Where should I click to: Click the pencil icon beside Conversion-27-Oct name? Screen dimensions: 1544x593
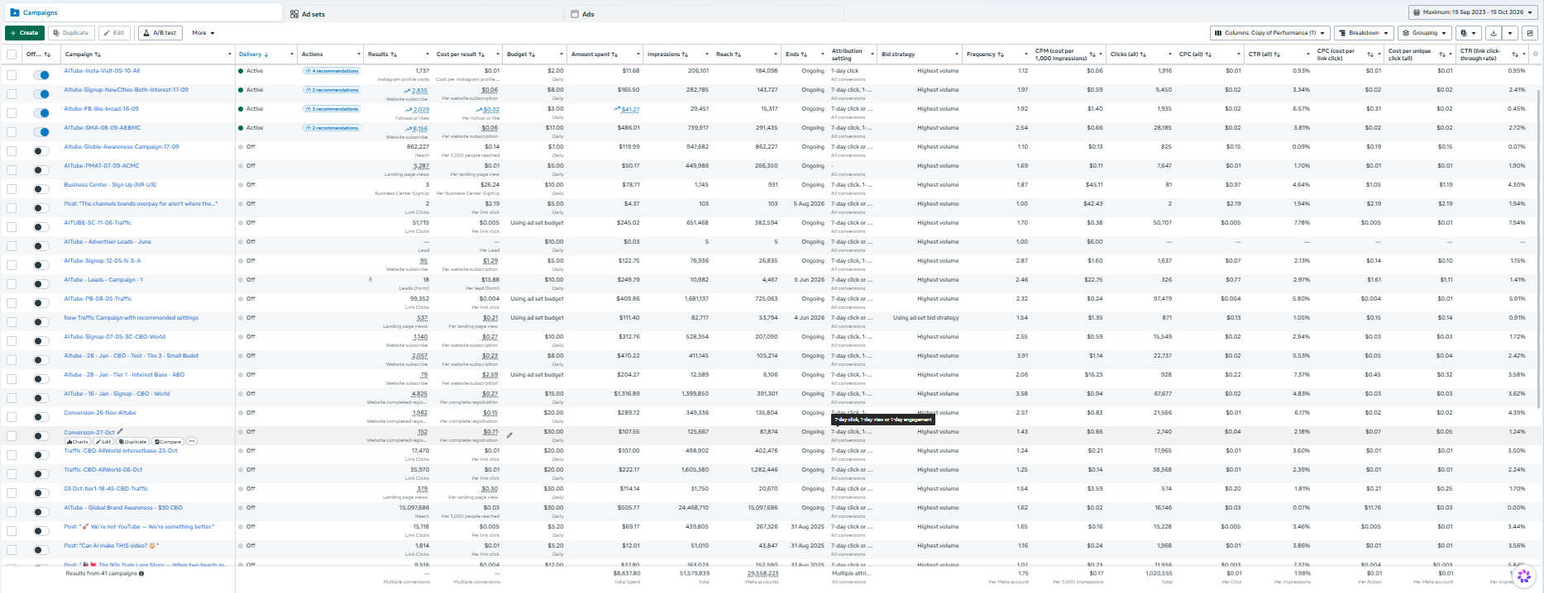coord(121,431)
